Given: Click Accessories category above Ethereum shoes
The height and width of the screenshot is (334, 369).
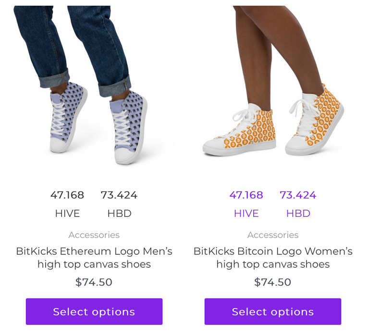Looking at the screenshot, I should pyautogui.click(x=94, y=235).
